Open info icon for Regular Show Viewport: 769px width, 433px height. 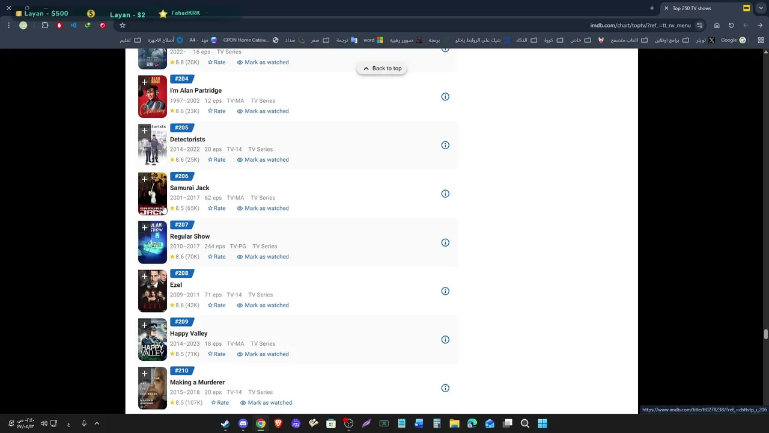(445, 242)
